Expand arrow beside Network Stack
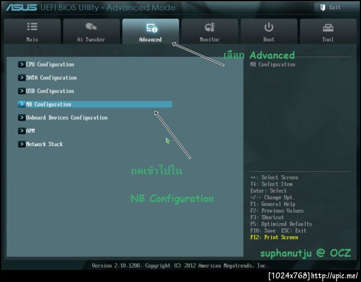The height and width of the screenshot is (282, 361). pyautogui.click(x=22, y=144)
